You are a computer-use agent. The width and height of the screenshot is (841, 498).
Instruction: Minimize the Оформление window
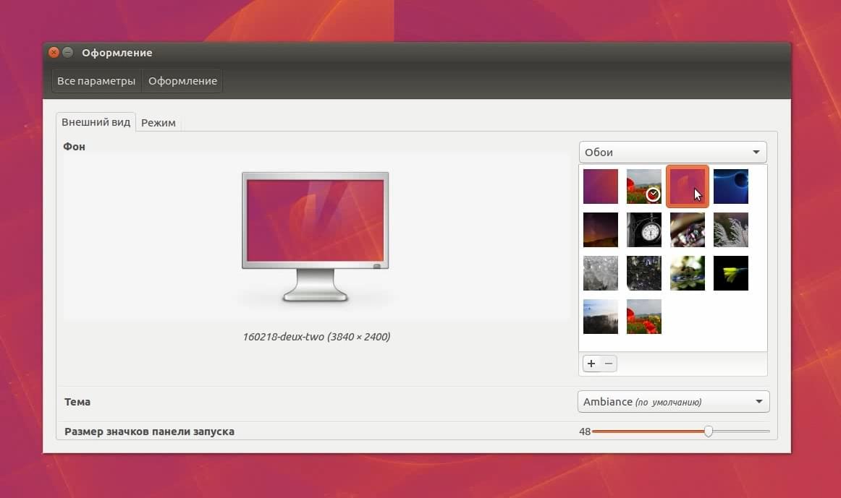[67, 53]
